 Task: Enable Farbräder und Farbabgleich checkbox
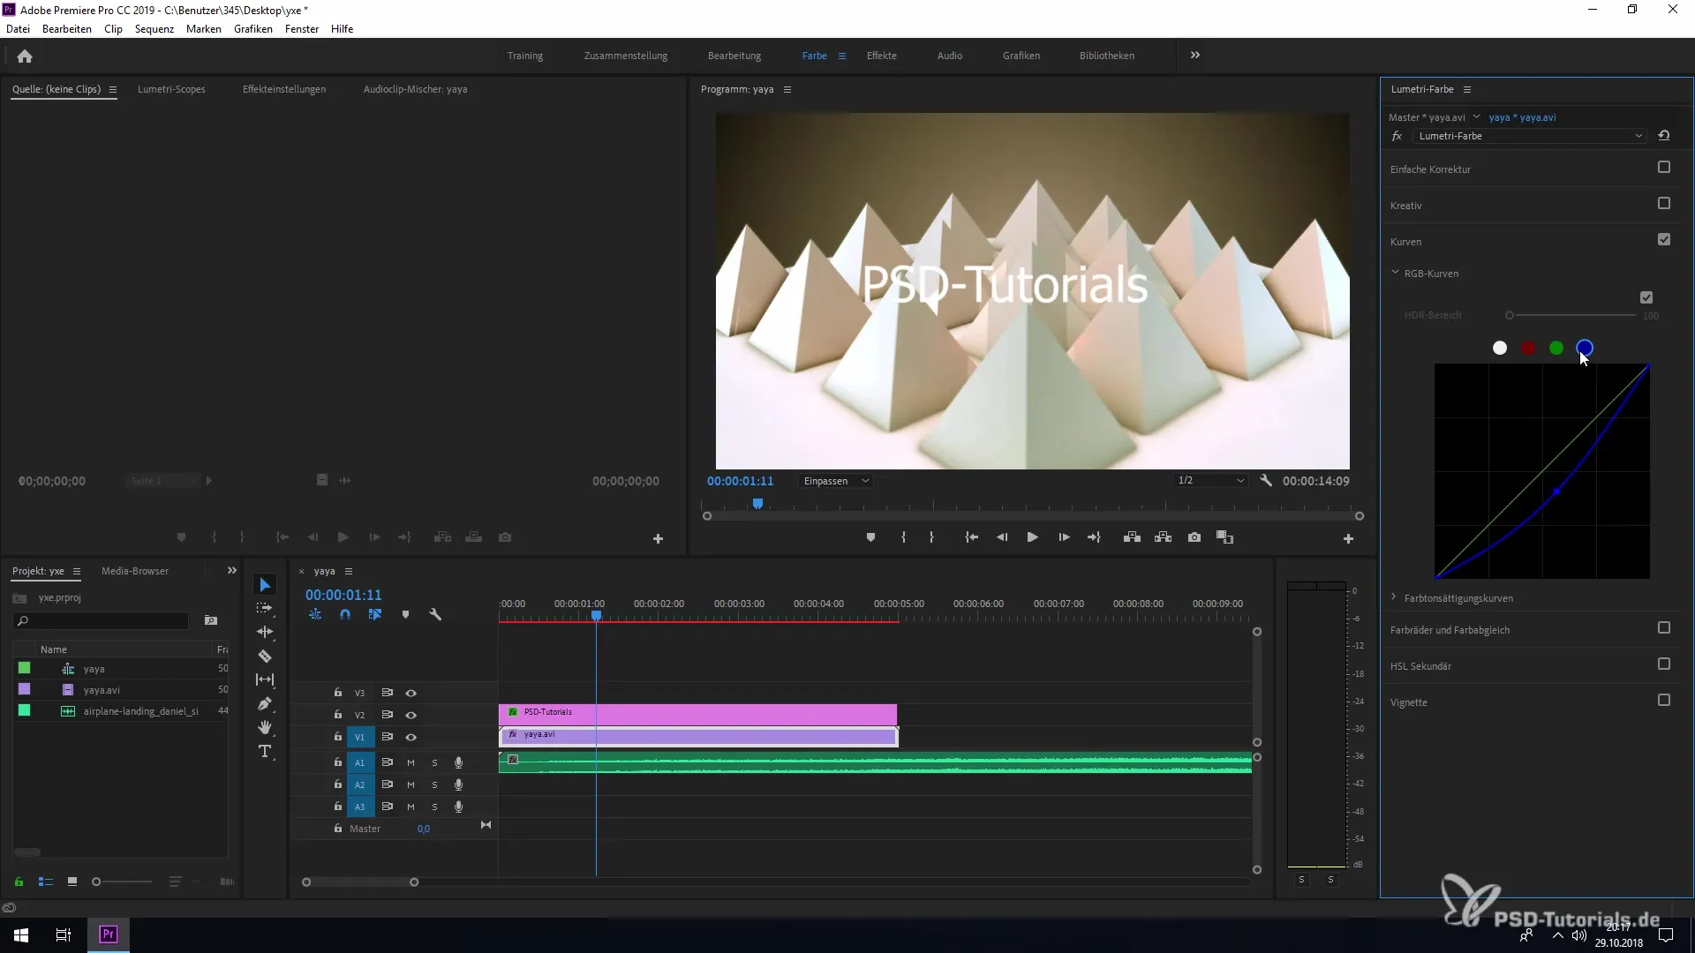tap(1664, 628)
